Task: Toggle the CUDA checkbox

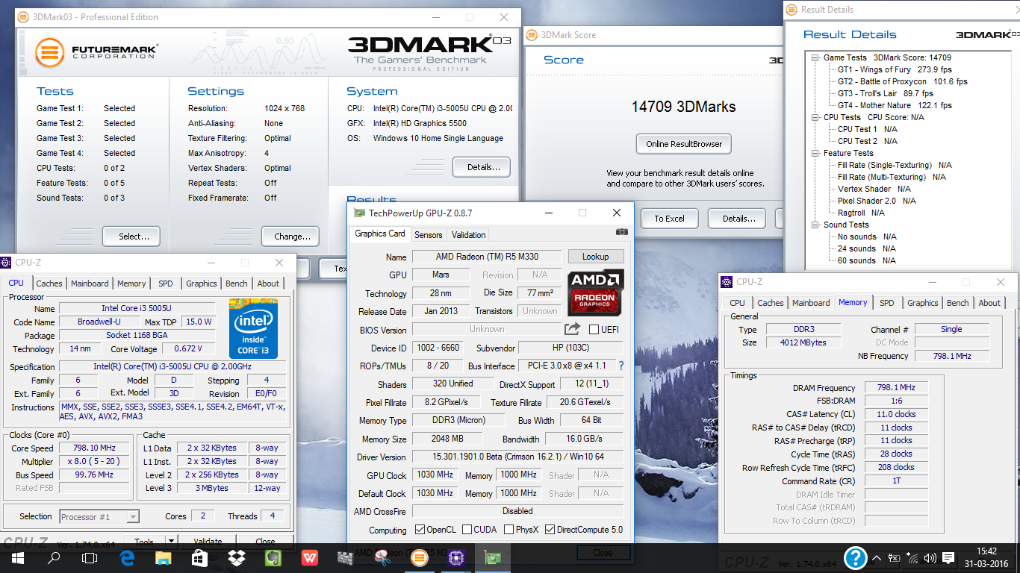Action: pyautogui.click(x=467, y=530)
